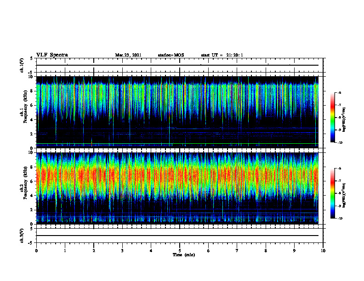364x281 pixels.
Task: Click the time axis tick label '0'
Action: point(36,251)
